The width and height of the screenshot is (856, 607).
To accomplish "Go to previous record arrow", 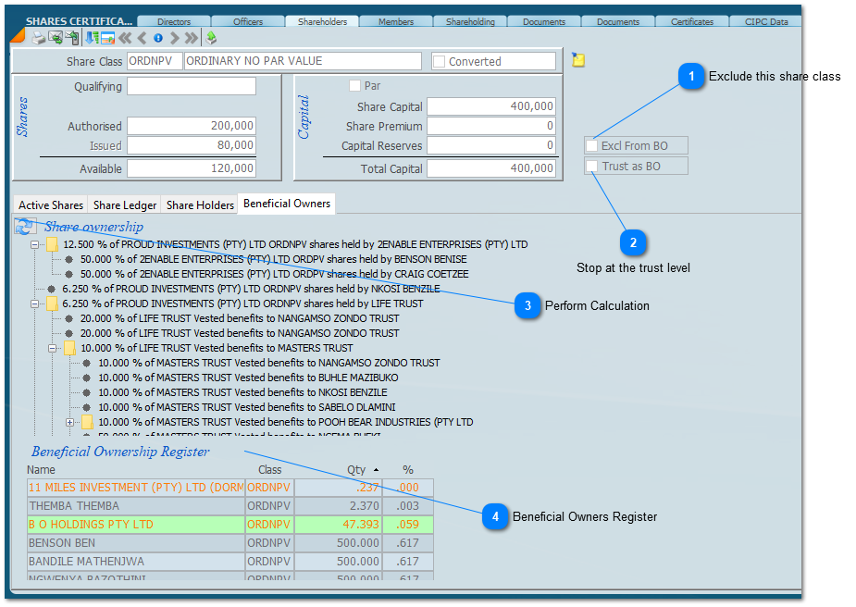I will click(142, 38).
